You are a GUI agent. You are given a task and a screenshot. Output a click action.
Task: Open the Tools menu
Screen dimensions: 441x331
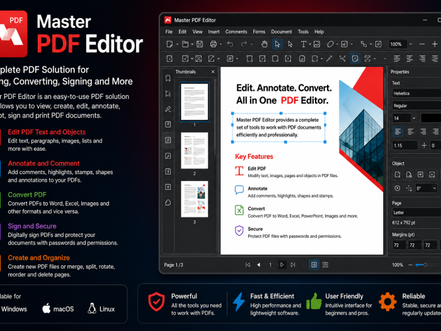[303, 32]
